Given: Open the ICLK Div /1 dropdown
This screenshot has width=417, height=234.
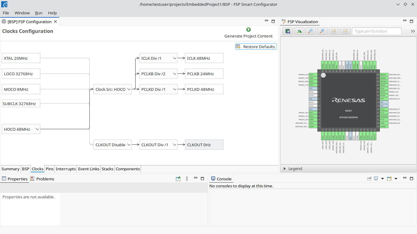Looking at the screenshot, I should click(158, 58).
